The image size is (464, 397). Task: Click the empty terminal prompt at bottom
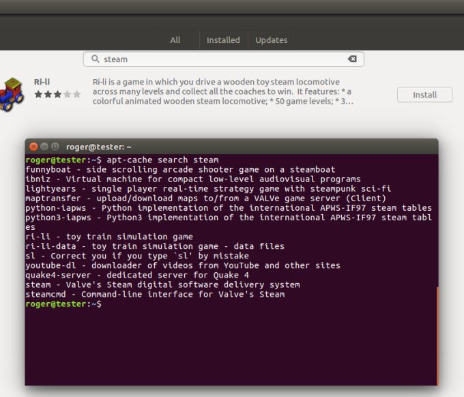(63, 304)
